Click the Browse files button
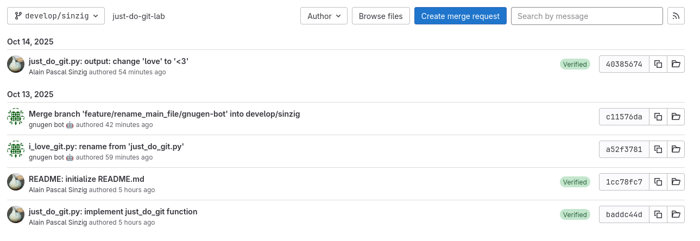The image size is (700, 241). (x=381, y=16)
